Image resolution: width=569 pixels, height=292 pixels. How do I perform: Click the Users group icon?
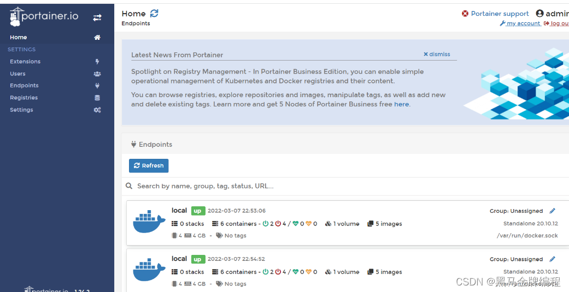pyautogui.click(x=97, y=74)
